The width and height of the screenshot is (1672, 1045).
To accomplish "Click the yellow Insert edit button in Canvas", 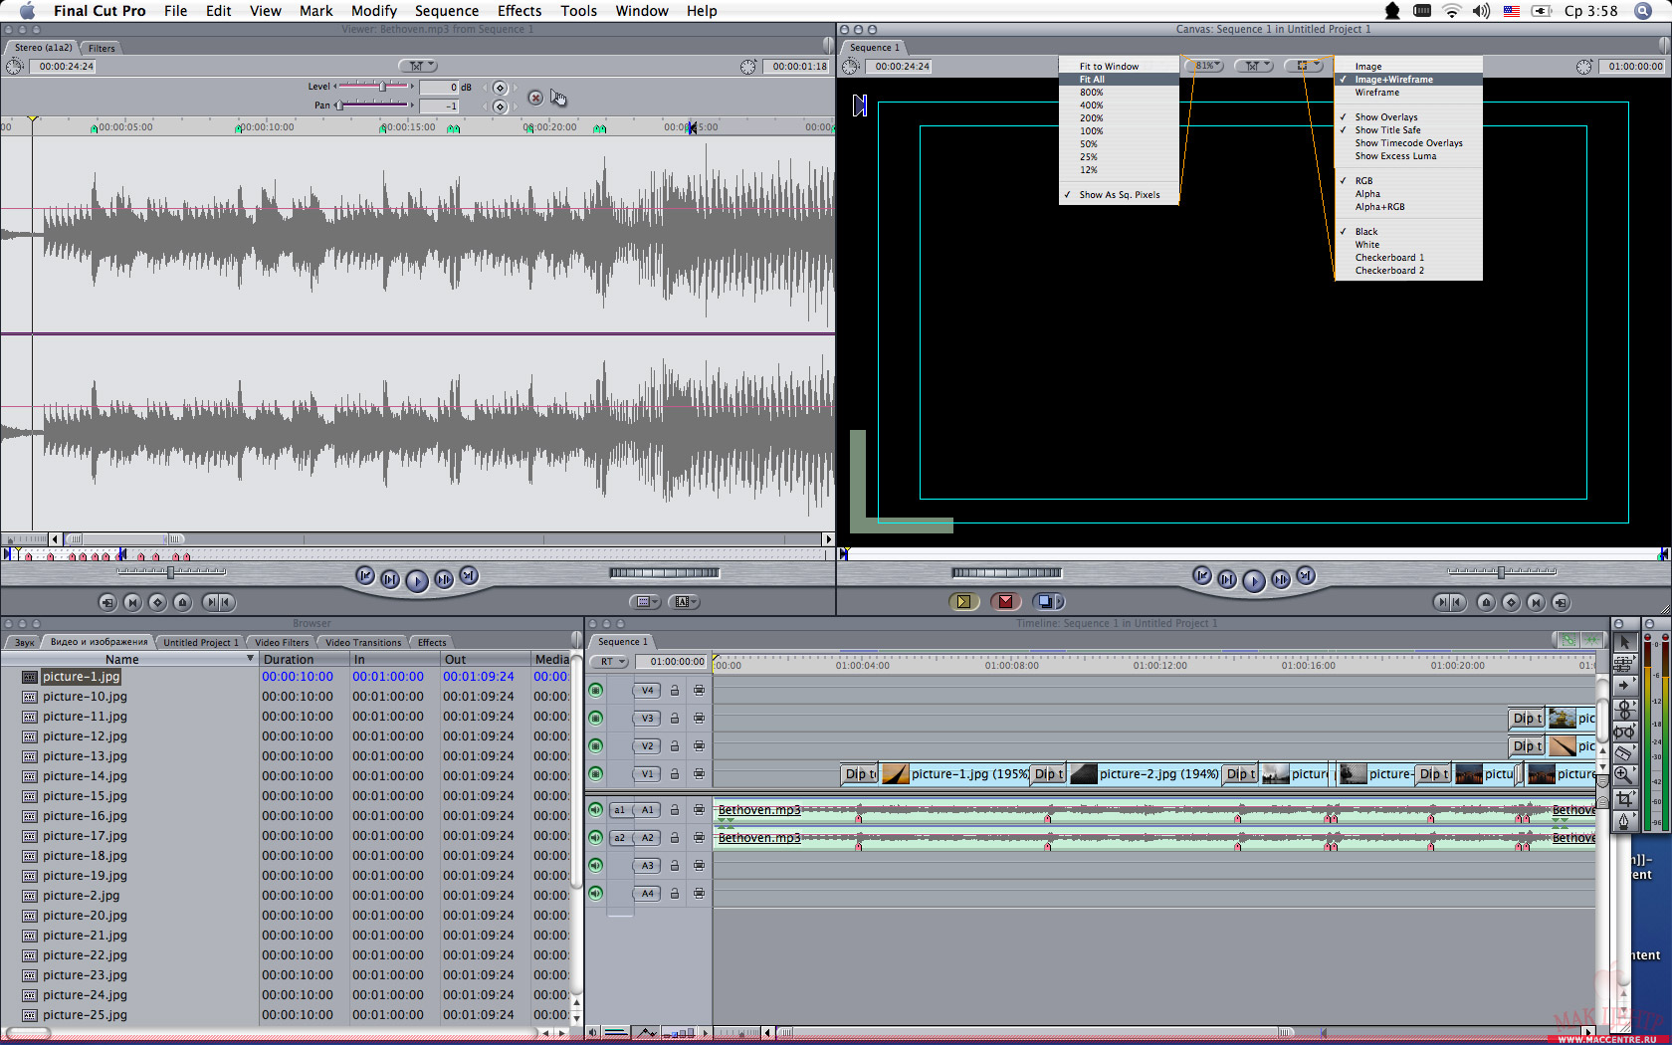I will (x=963, y=601).
